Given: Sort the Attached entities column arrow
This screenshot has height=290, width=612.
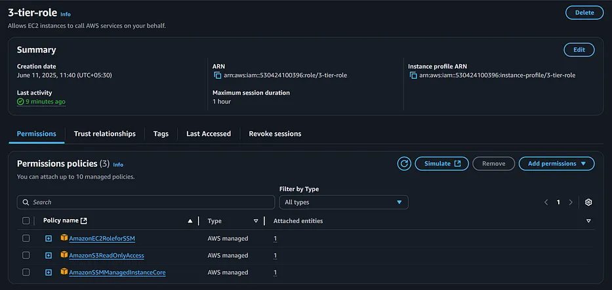Looking at the screenshot, I should (588, 221).
